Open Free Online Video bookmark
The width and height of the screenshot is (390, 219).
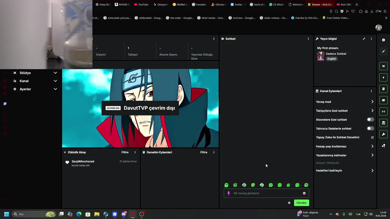(x=336, y=18)
